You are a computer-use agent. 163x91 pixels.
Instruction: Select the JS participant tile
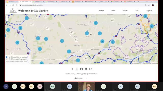(103, 86)
